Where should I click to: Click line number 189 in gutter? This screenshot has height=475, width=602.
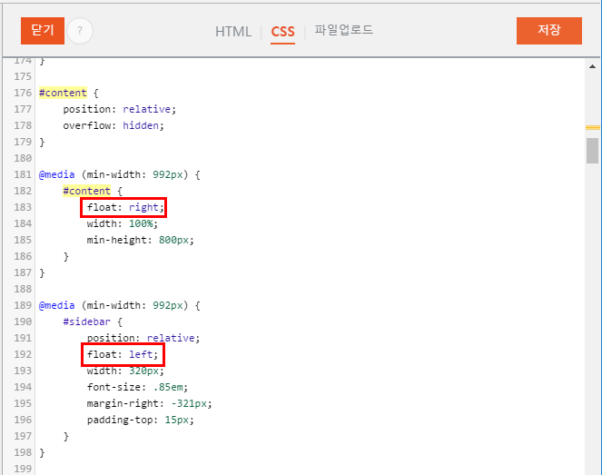pos(23,305)
